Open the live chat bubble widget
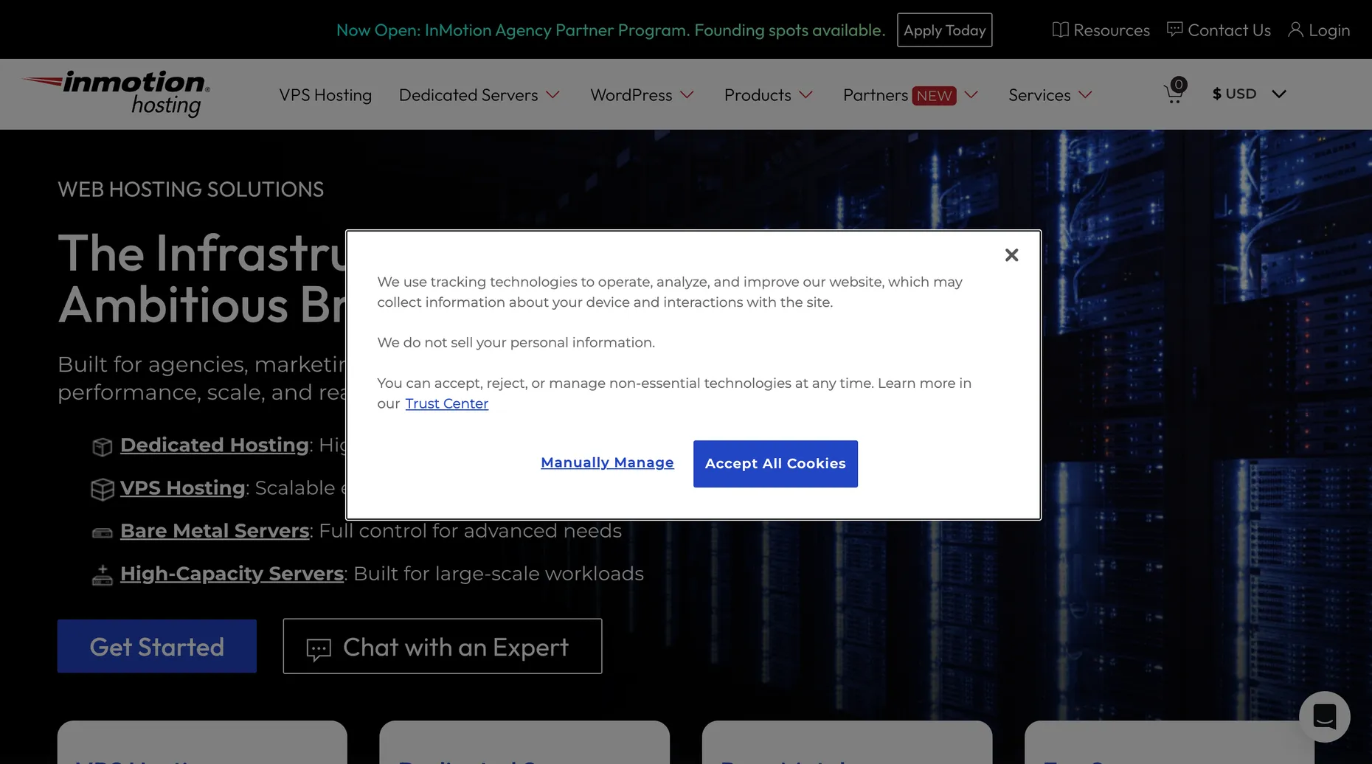 coord(1324,716)
